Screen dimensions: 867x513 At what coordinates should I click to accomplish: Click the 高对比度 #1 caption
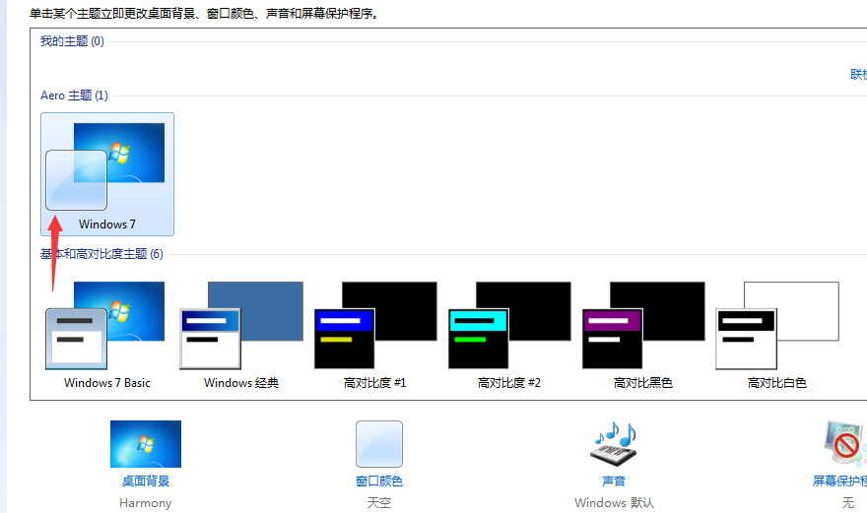click(x=375, y=383)
